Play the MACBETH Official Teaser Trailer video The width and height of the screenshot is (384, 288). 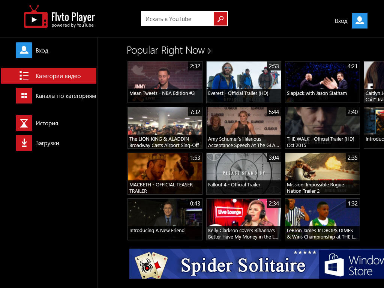[x=165, y=174]
